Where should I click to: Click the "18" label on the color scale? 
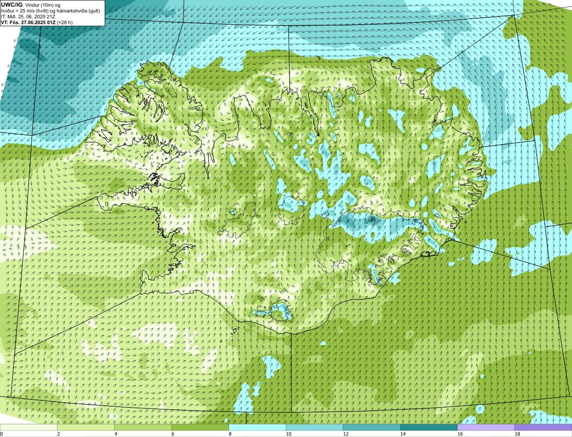point(517,434)
